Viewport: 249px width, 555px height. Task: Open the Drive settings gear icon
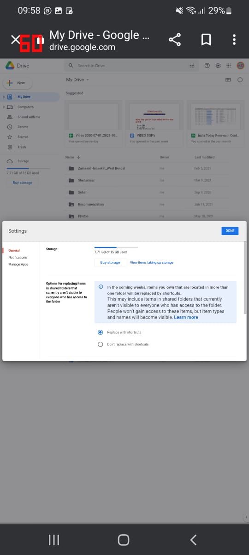coord(218,66)
